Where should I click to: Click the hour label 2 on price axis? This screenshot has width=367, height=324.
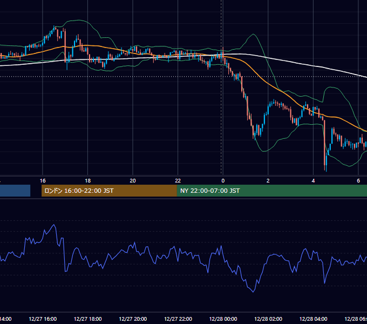point(268,181)
